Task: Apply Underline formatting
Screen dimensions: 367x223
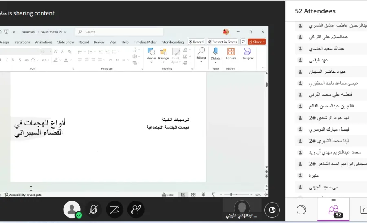Action: [x=13, y=60]
